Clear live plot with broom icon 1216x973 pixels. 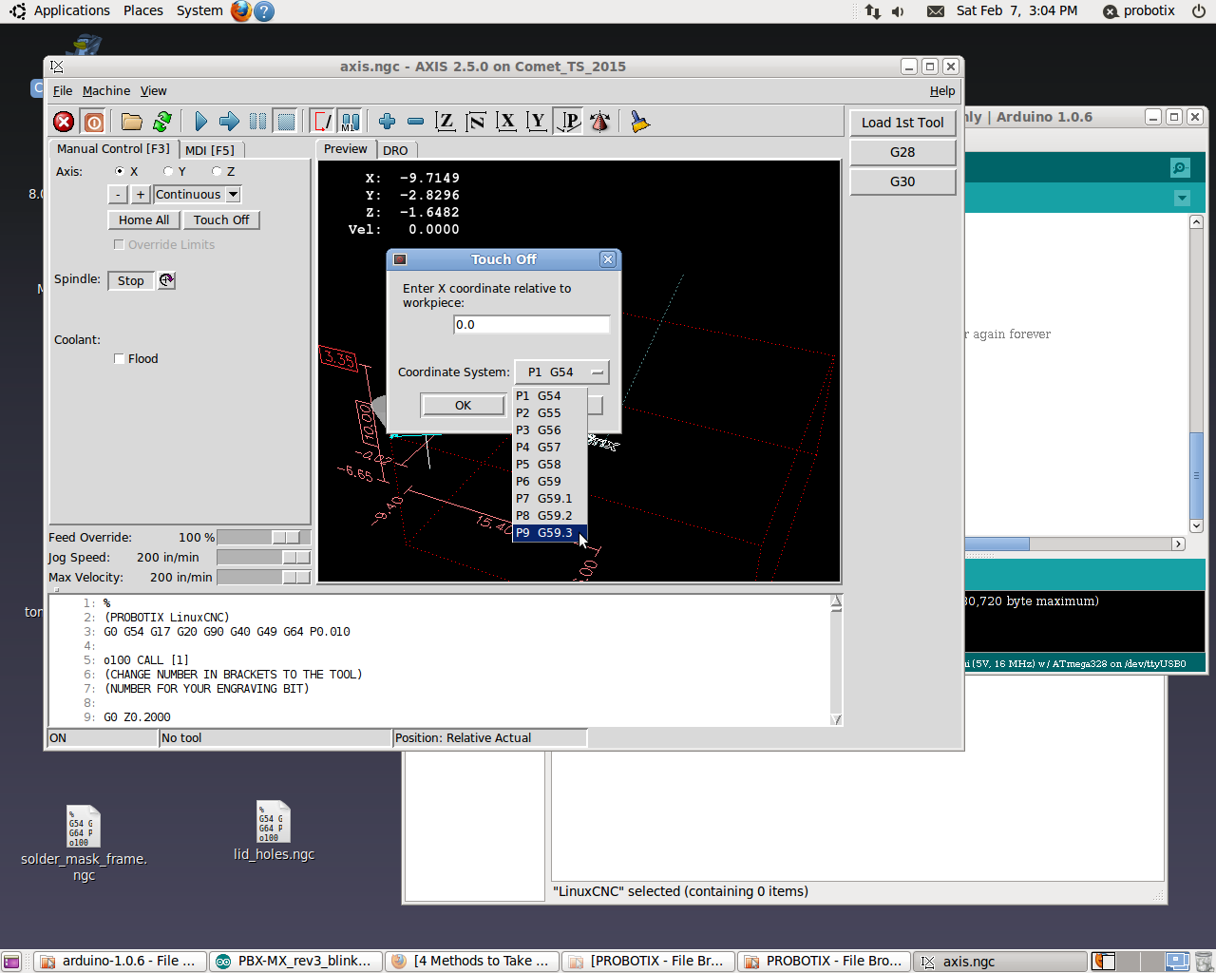coord(639,122)
